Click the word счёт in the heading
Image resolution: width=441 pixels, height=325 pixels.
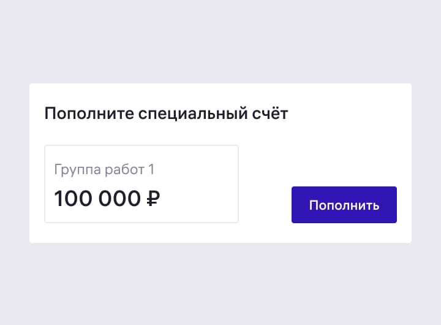point(269,113)
